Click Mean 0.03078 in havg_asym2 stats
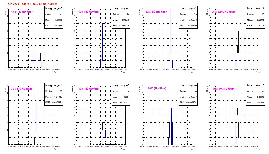This screenshot has height=154, width=269. coord(188,20)
